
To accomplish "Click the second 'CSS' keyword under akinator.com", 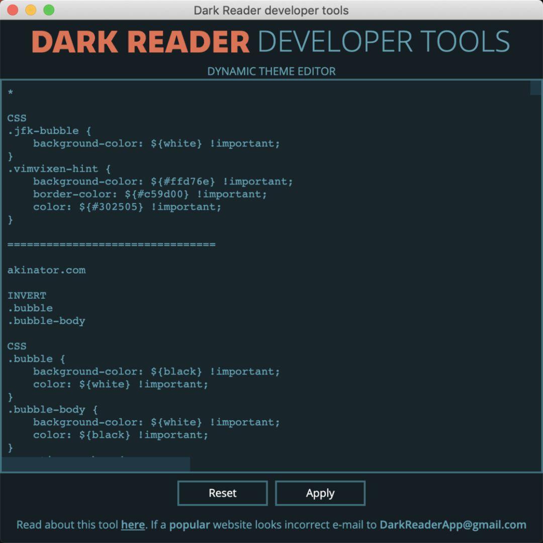I will point(17,346).
